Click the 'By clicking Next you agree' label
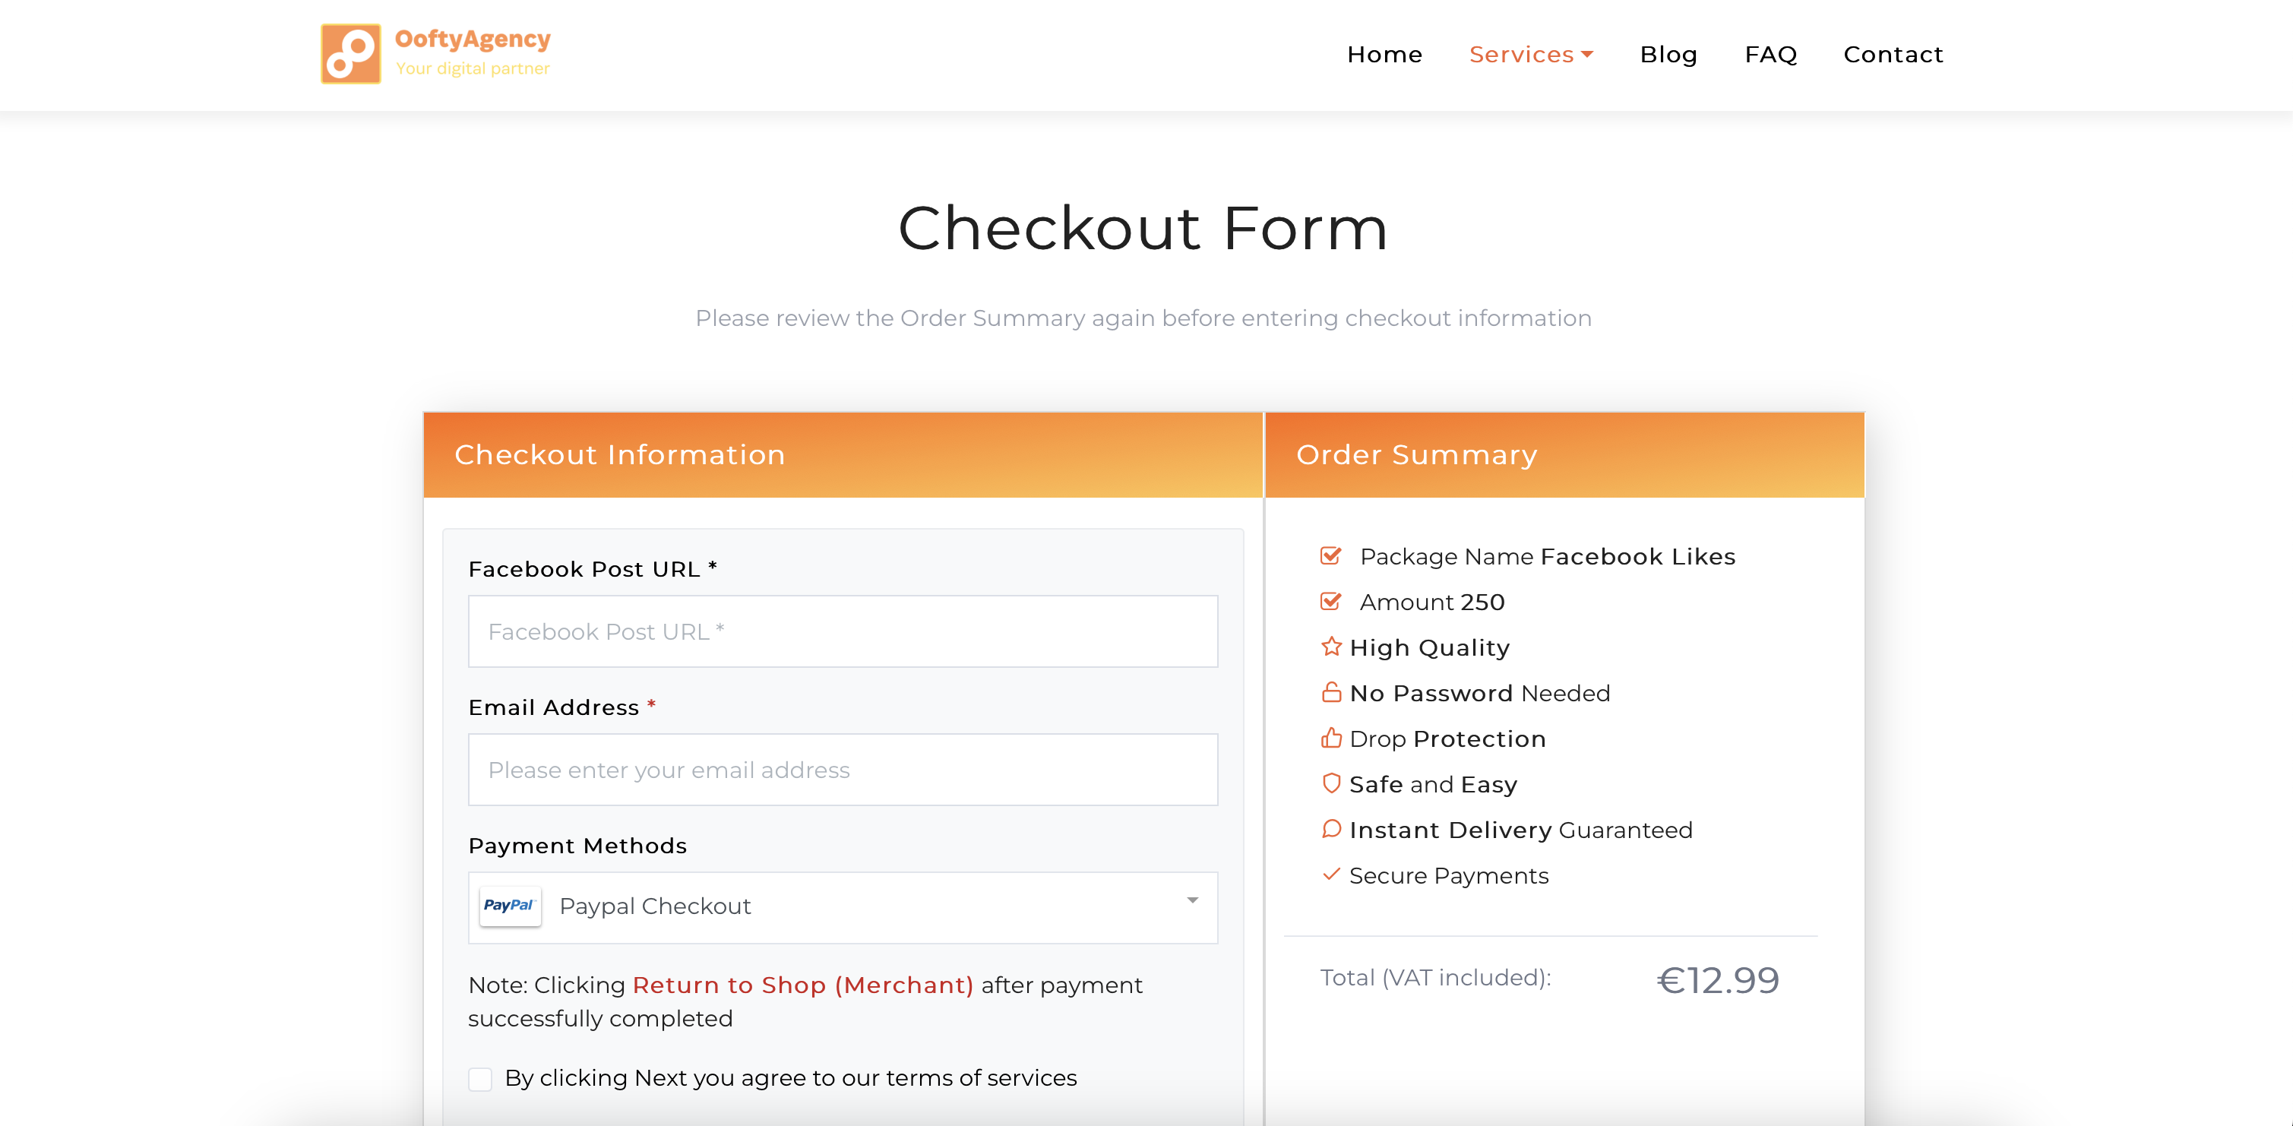The image size is (2293, 1126). [x=790, y=1078]
